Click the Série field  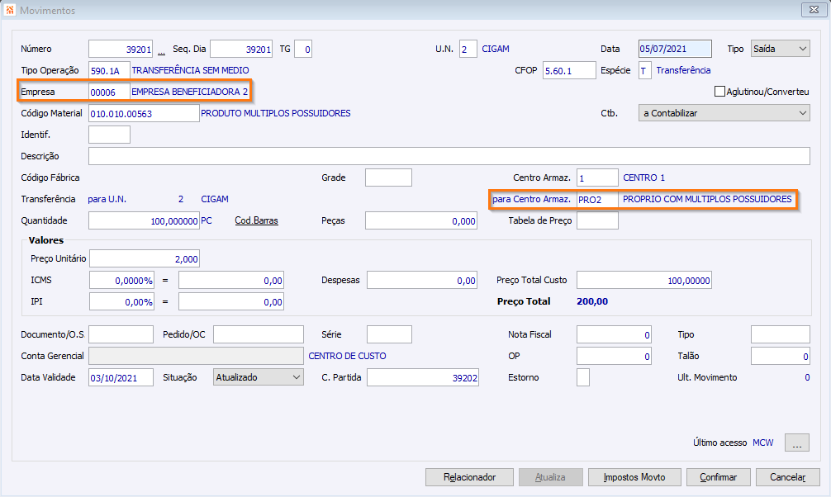[389, 334]
